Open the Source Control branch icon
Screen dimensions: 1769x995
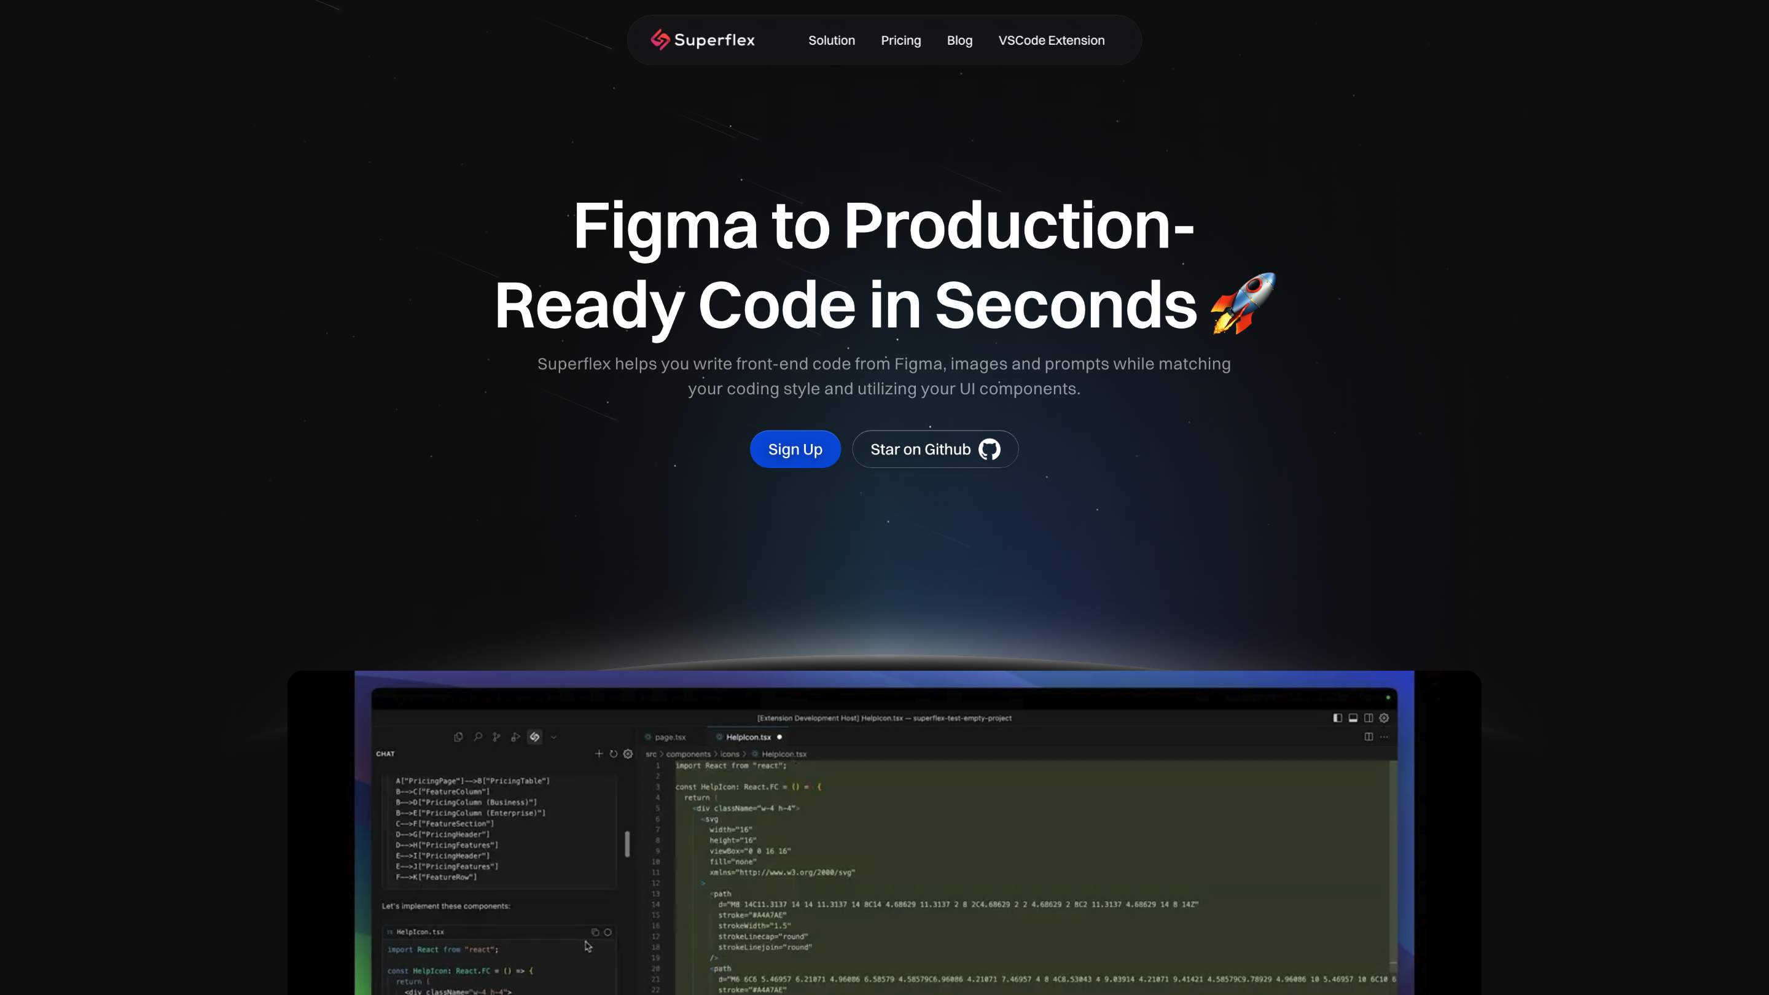[x=496, y=737]
